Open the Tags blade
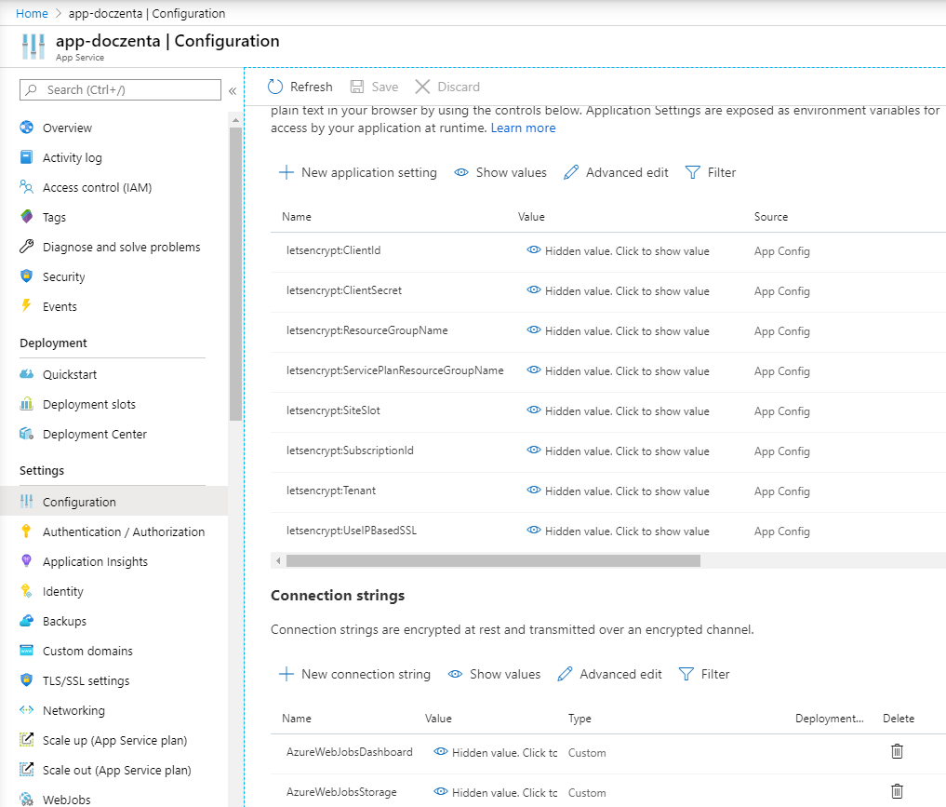The width and height of the screenshot is (946, 807). [x=54, y=216]
